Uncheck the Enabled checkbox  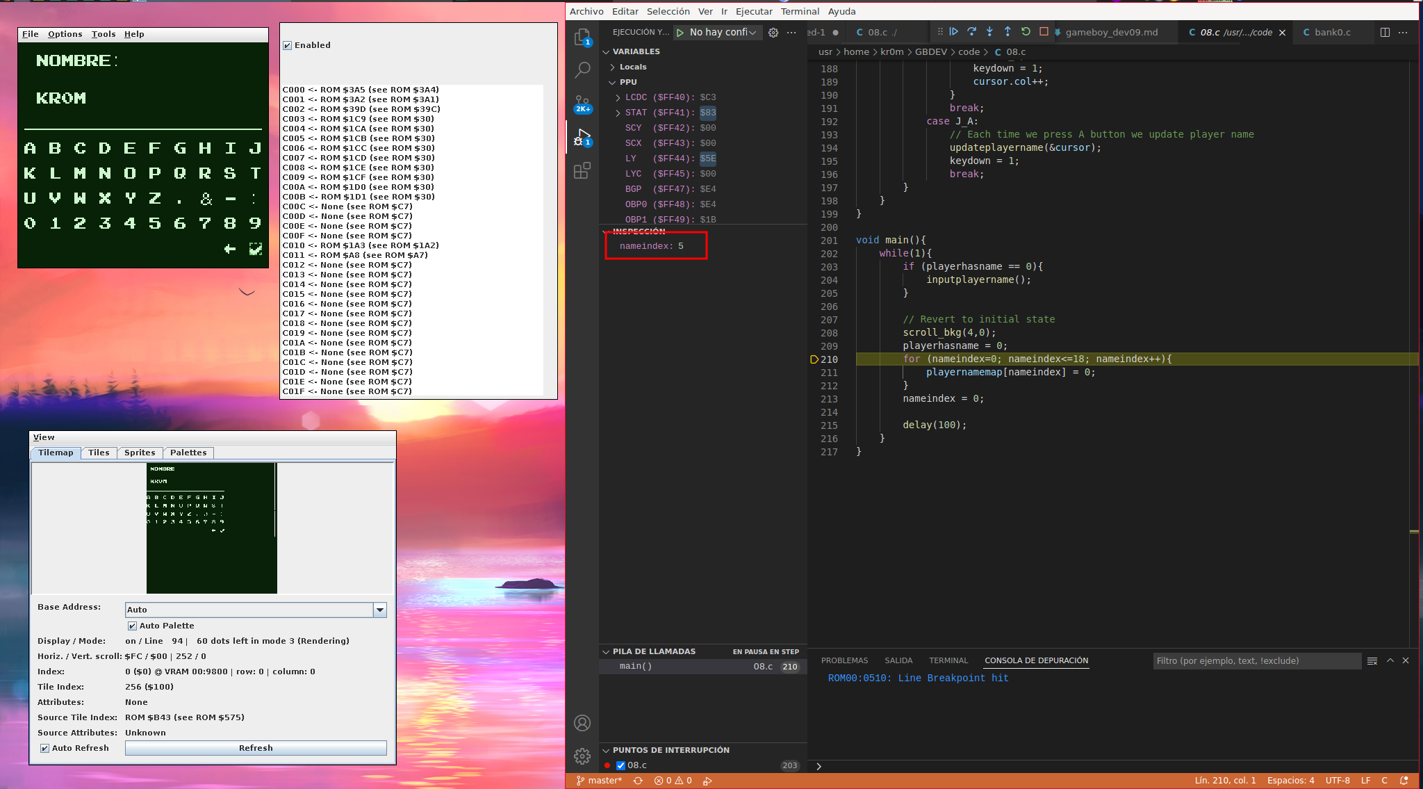click(x=288, y=46)
